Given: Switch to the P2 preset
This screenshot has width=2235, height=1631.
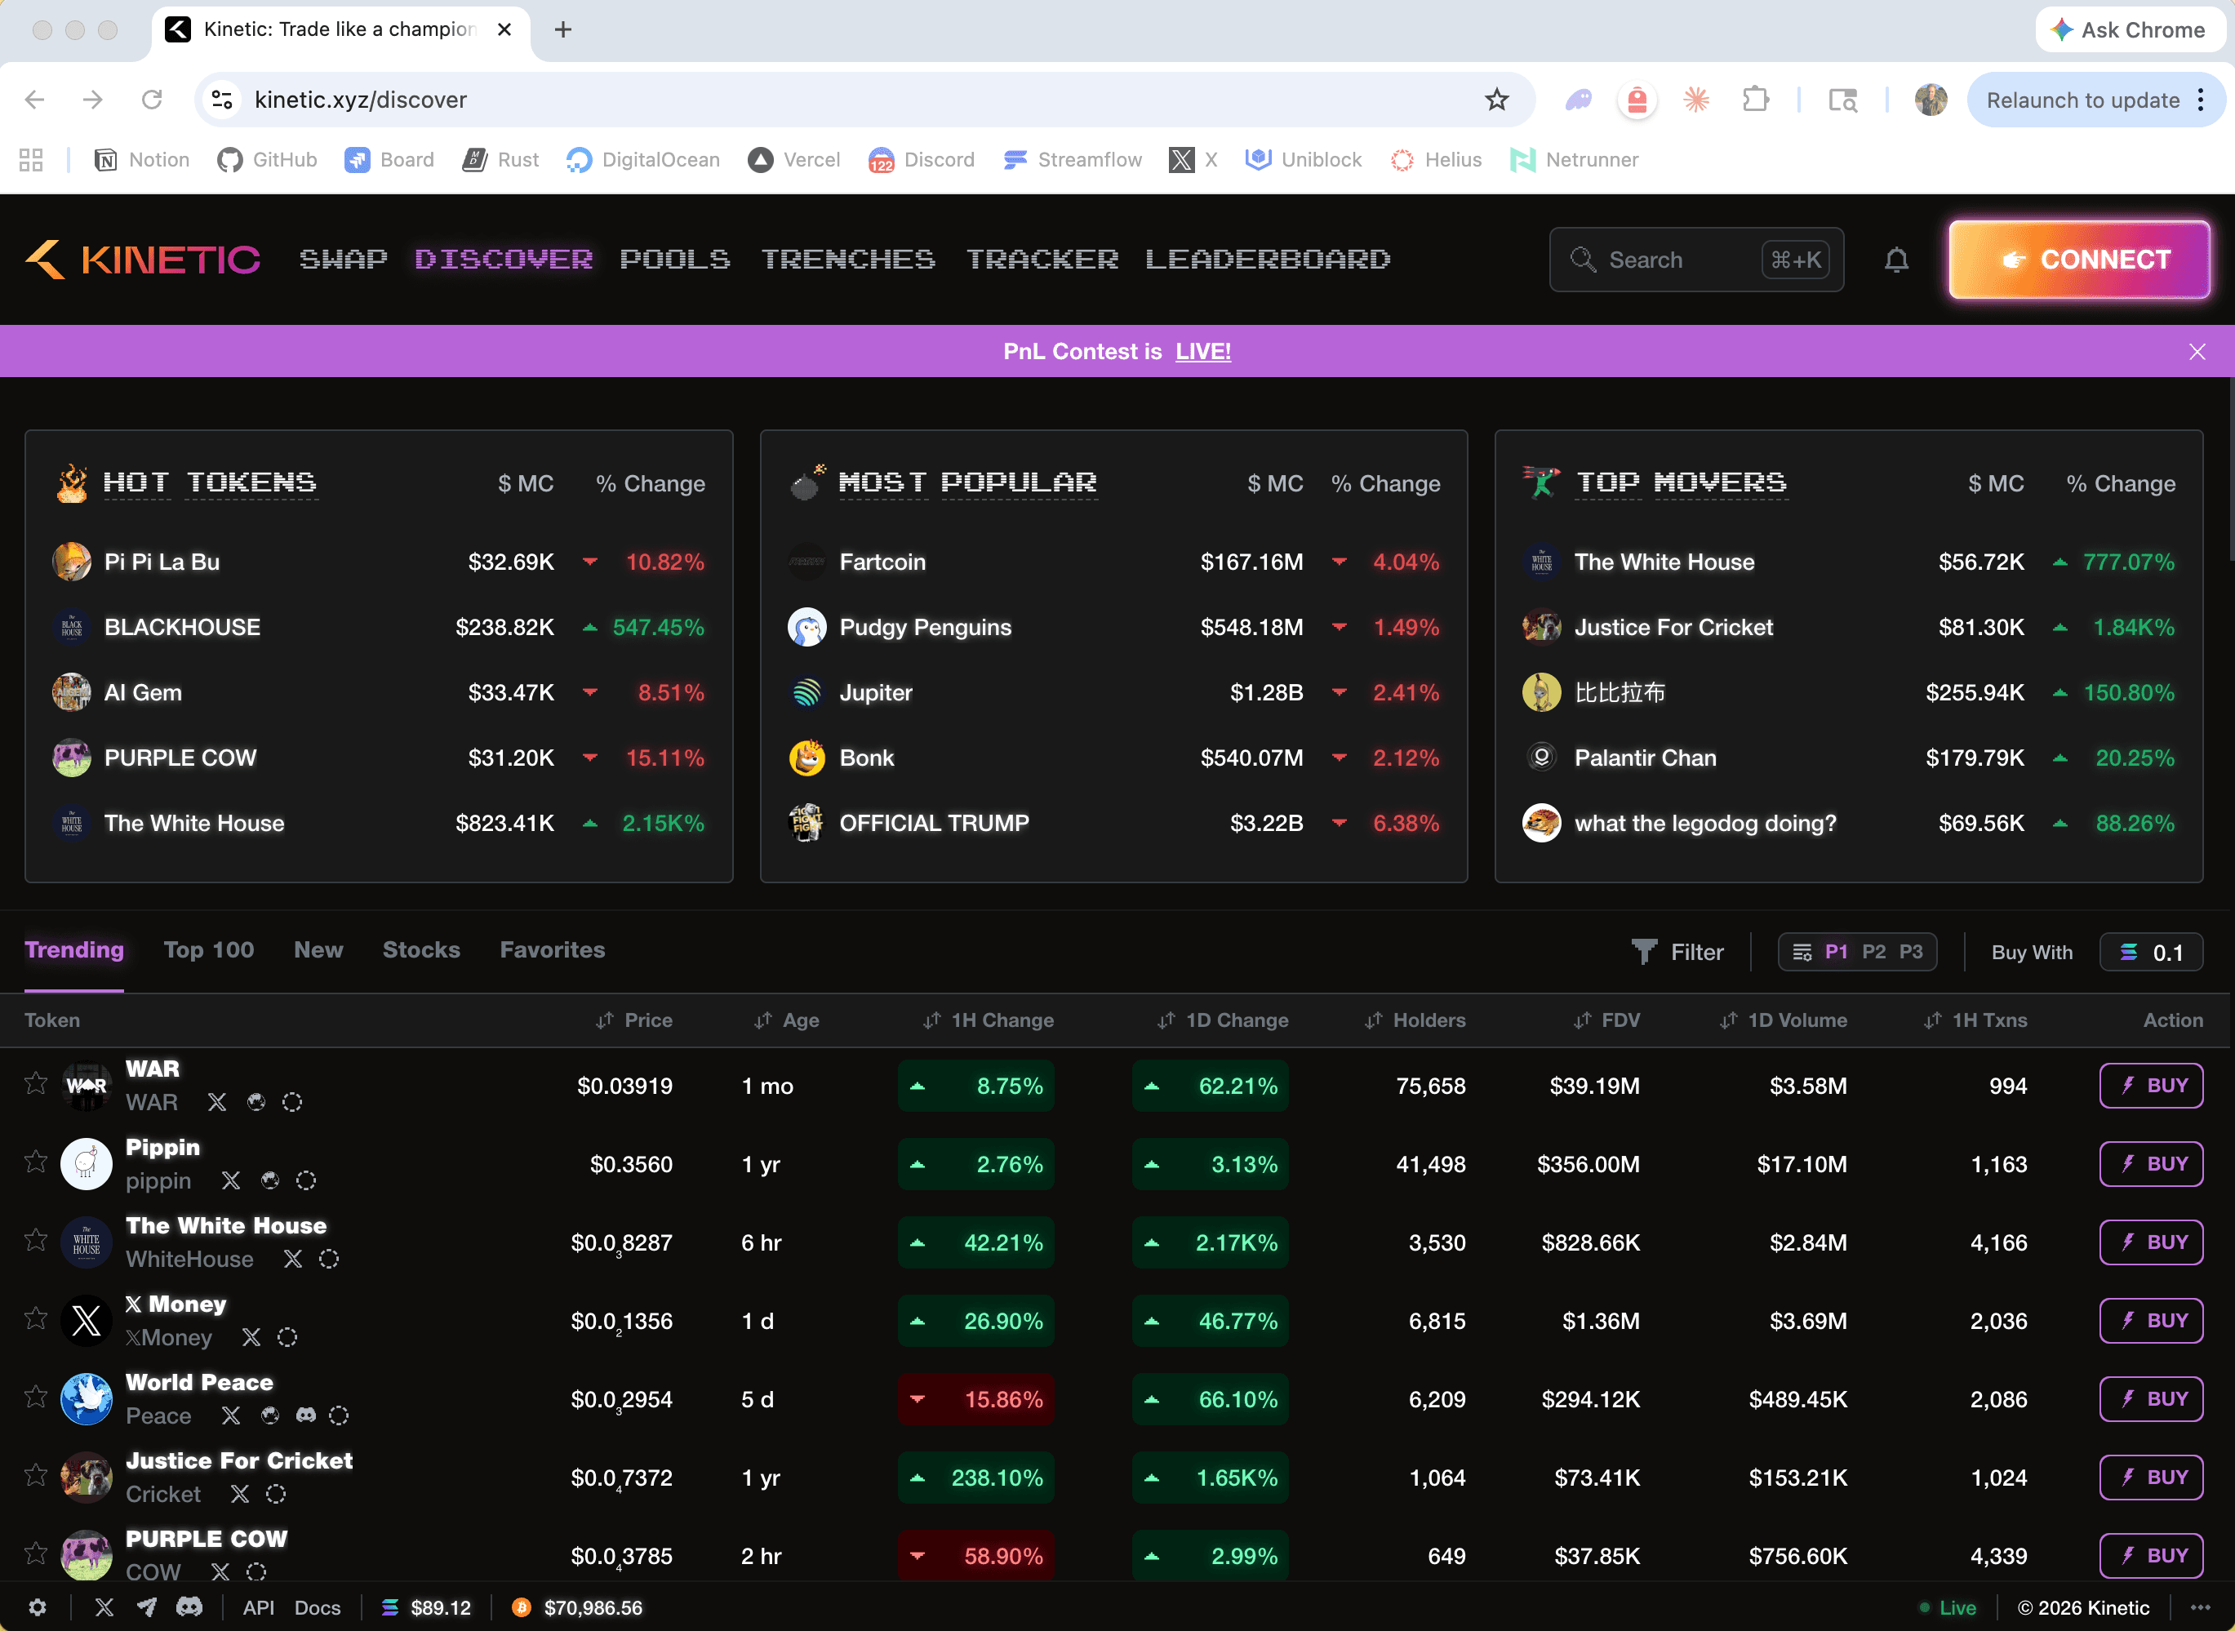Looking at the screenshot, I should tap(1872, 951).
